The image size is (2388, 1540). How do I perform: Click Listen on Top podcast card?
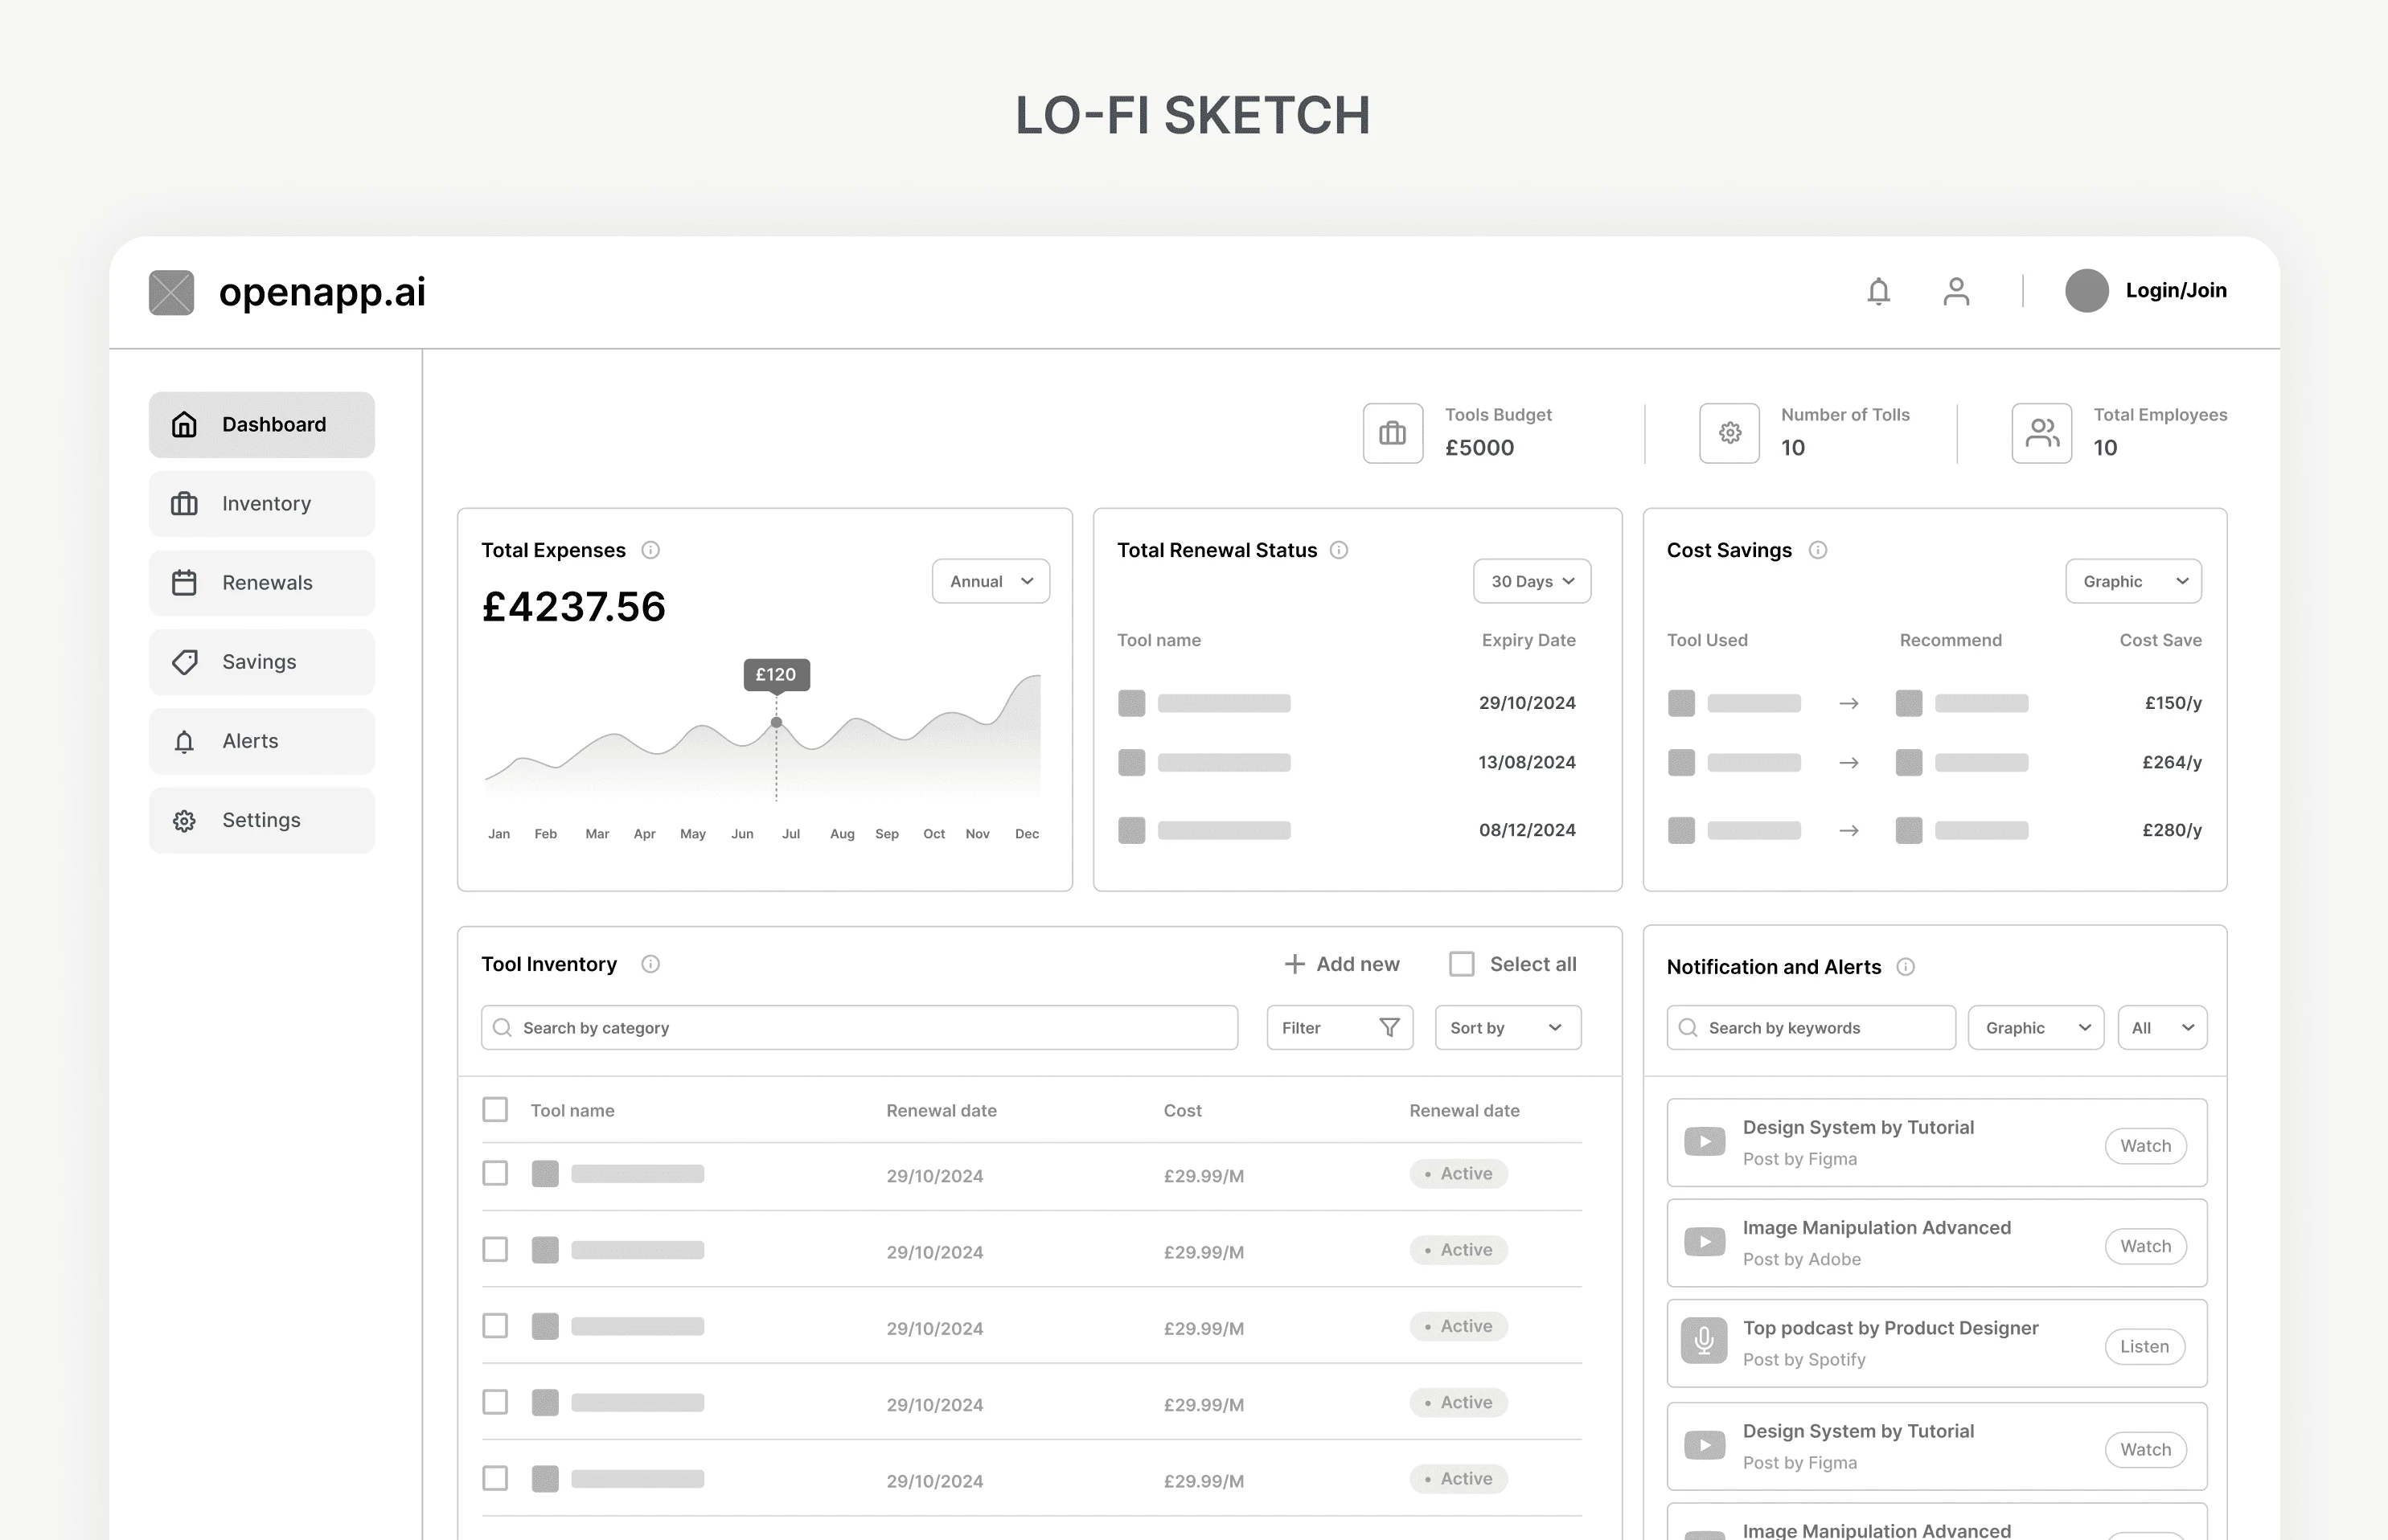2145,1346
